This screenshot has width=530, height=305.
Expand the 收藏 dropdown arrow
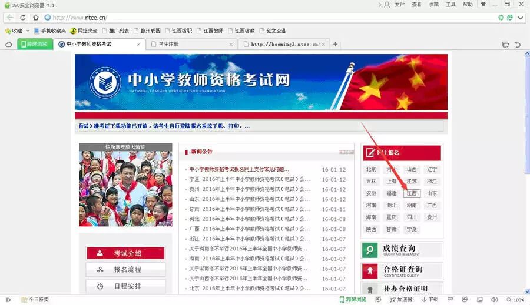pos(28,31)
